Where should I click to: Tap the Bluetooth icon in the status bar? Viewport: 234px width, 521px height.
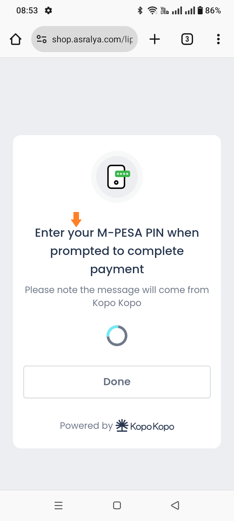coord(140,10)
